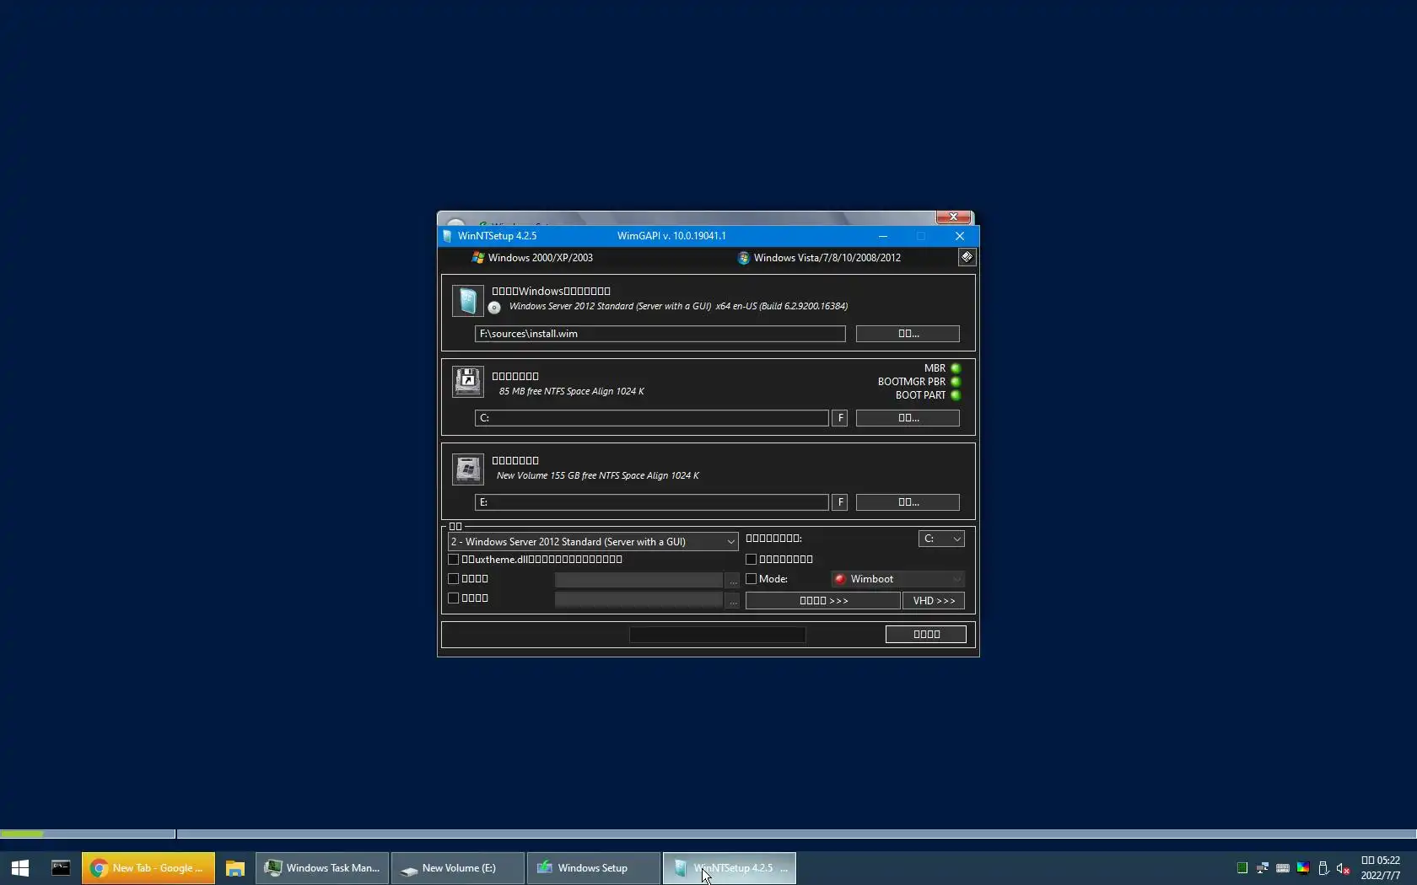1417x885 pixels.
Task: Switch to the Windows Setup taskbar button
Action: 594,868
